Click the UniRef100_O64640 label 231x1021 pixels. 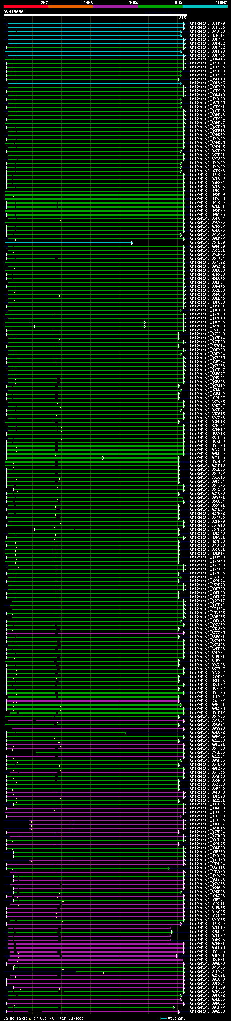[x=207, y=888]
